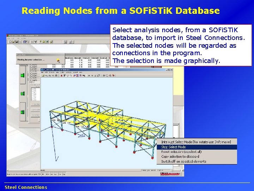Click Save diskette icon in Steel Connections toolbar

coord(17,42)
